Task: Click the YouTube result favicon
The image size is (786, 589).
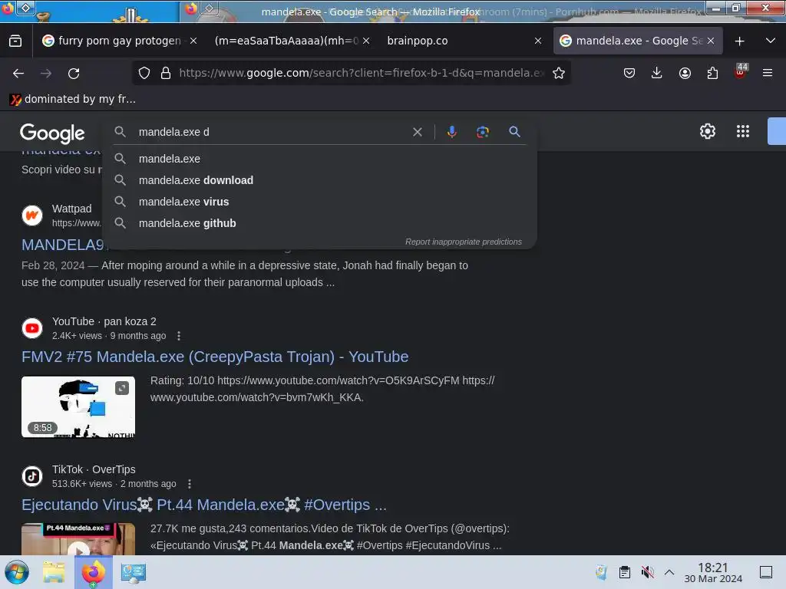Action: tap(32, 328)
